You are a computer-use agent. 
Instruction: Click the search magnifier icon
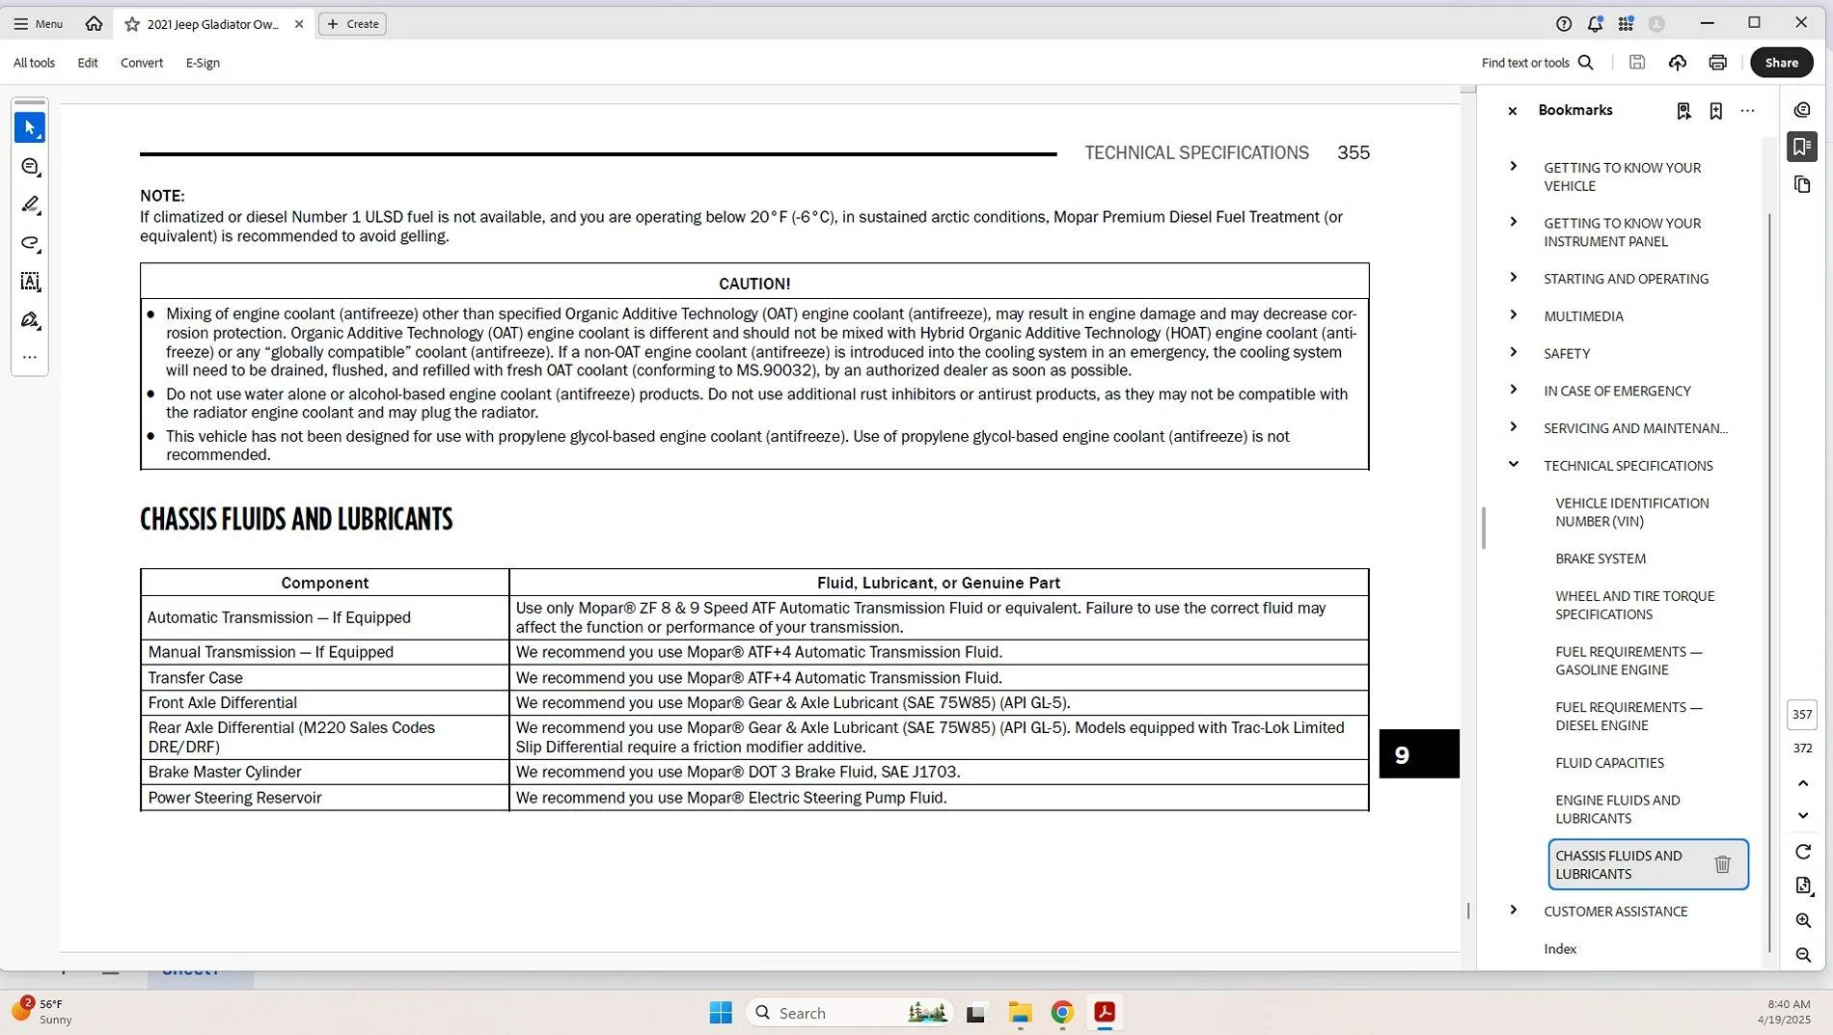tap(1586, 63)
